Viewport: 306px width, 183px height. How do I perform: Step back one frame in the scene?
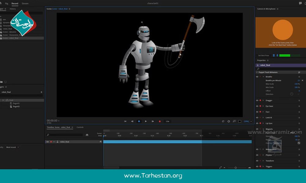pyautogui.click(x=132, y=121)
